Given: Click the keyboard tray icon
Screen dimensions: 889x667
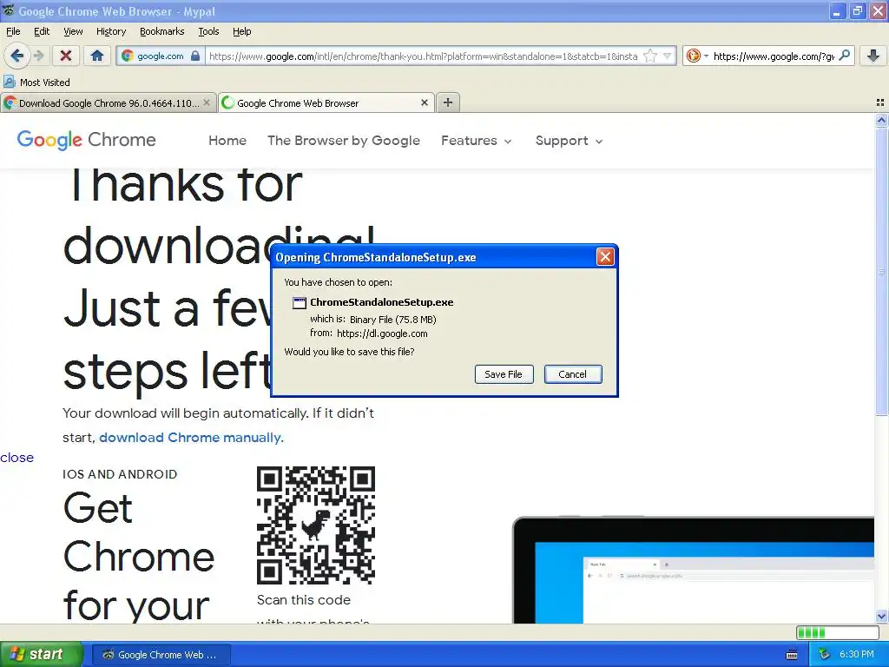Looking at the screenshot, I should click(792, 655).
